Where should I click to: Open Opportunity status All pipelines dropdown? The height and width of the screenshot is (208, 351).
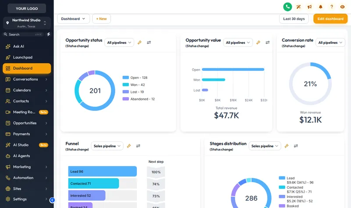click(119, 42)
